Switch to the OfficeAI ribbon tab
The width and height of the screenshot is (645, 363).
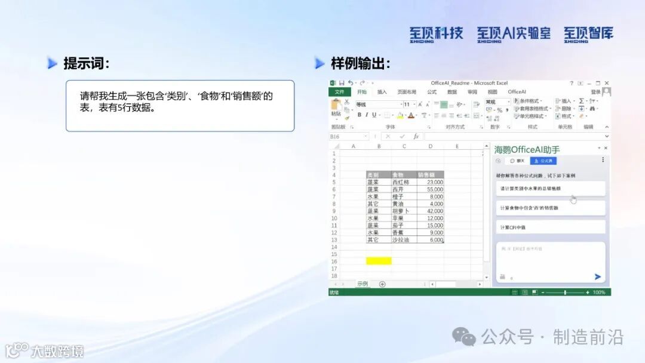click(517, 92)
